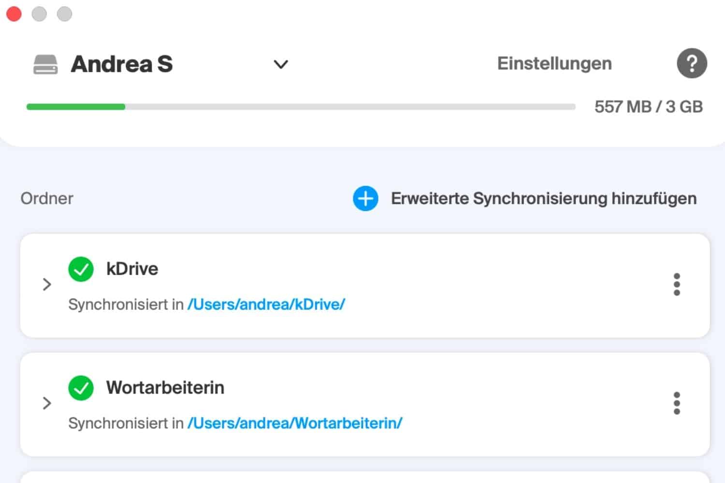Click the Wortarbeiterin folder name
The width and height of the screenshot is (725, 483).
(165, 388)
